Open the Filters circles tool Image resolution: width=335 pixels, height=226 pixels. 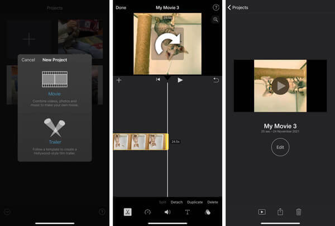[208, 212]
